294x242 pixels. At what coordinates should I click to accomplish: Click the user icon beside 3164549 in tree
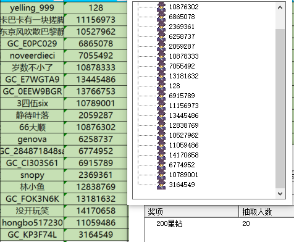coord(161,185)
